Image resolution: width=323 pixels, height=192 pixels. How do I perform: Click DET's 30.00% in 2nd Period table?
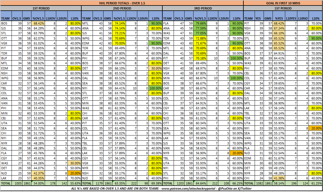pyautogui.click(x=155, y=68)
